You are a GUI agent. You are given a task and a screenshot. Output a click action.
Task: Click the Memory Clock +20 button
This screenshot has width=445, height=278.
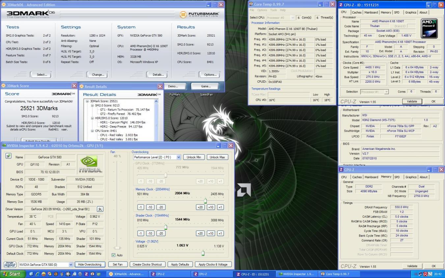click(x=200, y=207)
